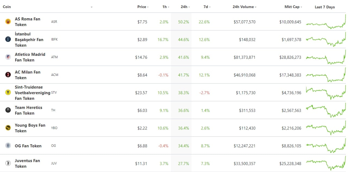The height and width of the screenshot is (172, 348).
Task: Sort by the 24h Volume column
Action: (244, 7)
